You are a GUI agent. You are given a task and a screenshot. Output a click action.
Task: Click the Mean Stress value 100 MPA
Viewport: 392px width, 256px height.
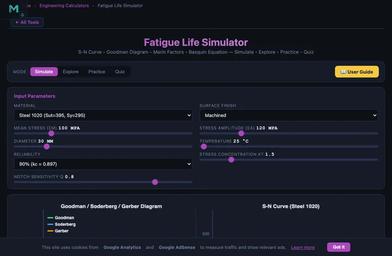(69, 128)
